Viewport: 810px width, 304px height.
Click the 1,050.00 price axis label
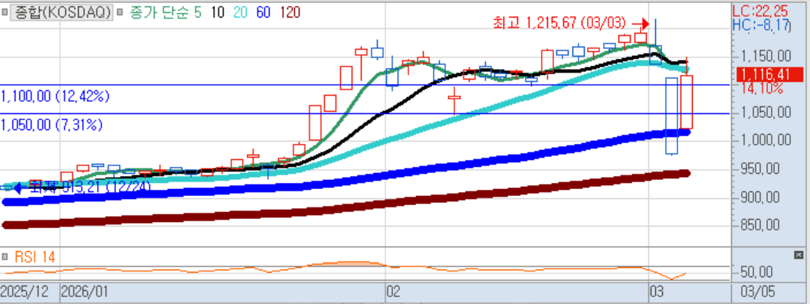(766, 113)
